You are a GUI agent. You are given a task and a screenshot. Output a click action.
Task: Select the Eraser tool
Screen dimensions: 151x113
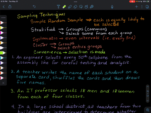(x=75, y=7)
